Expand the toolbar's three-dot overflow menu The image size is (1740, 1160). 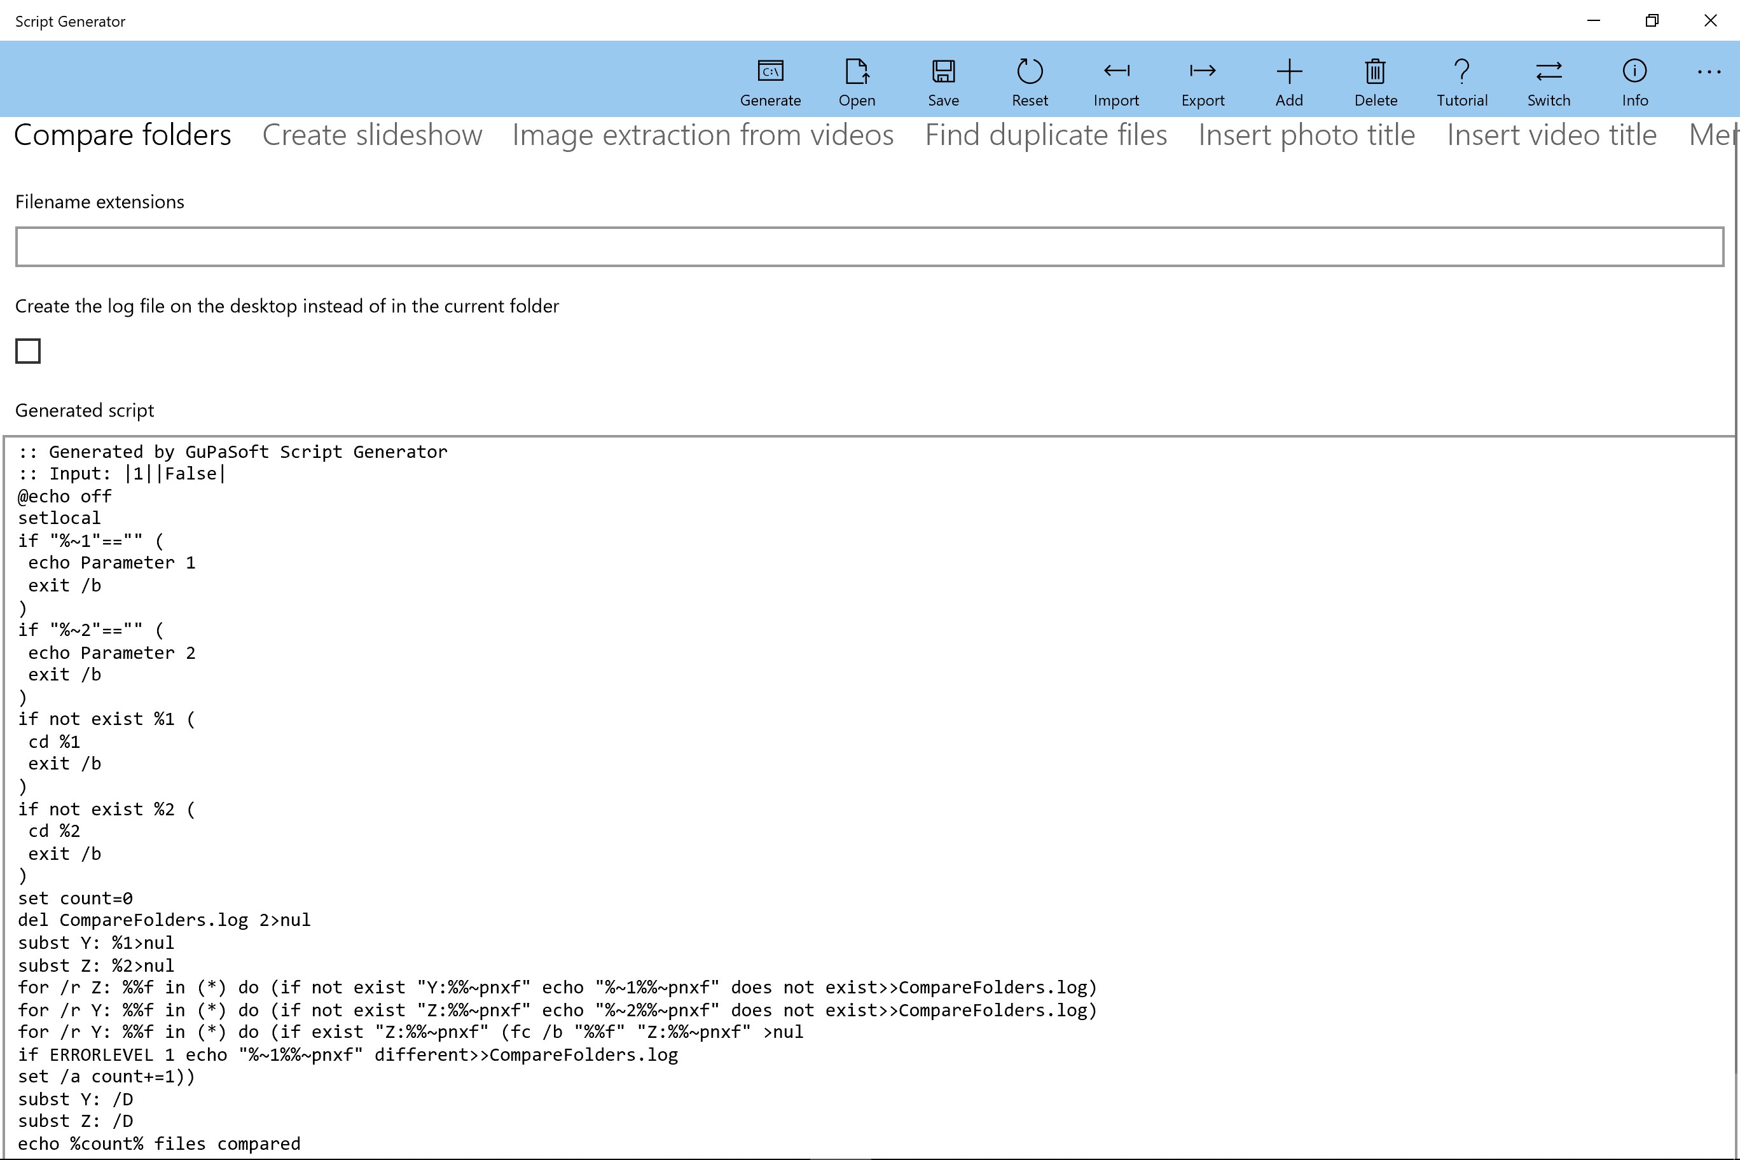point(1708,72)
